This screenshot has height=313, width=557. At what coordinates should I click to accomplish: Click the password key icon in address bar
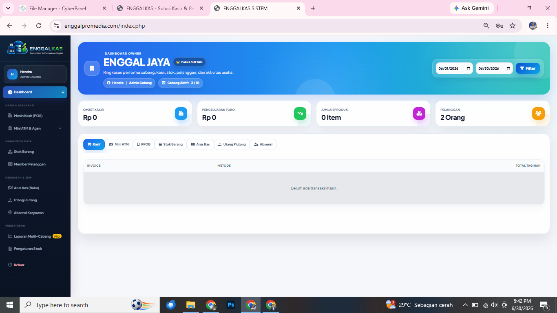[x=499, y=26]
